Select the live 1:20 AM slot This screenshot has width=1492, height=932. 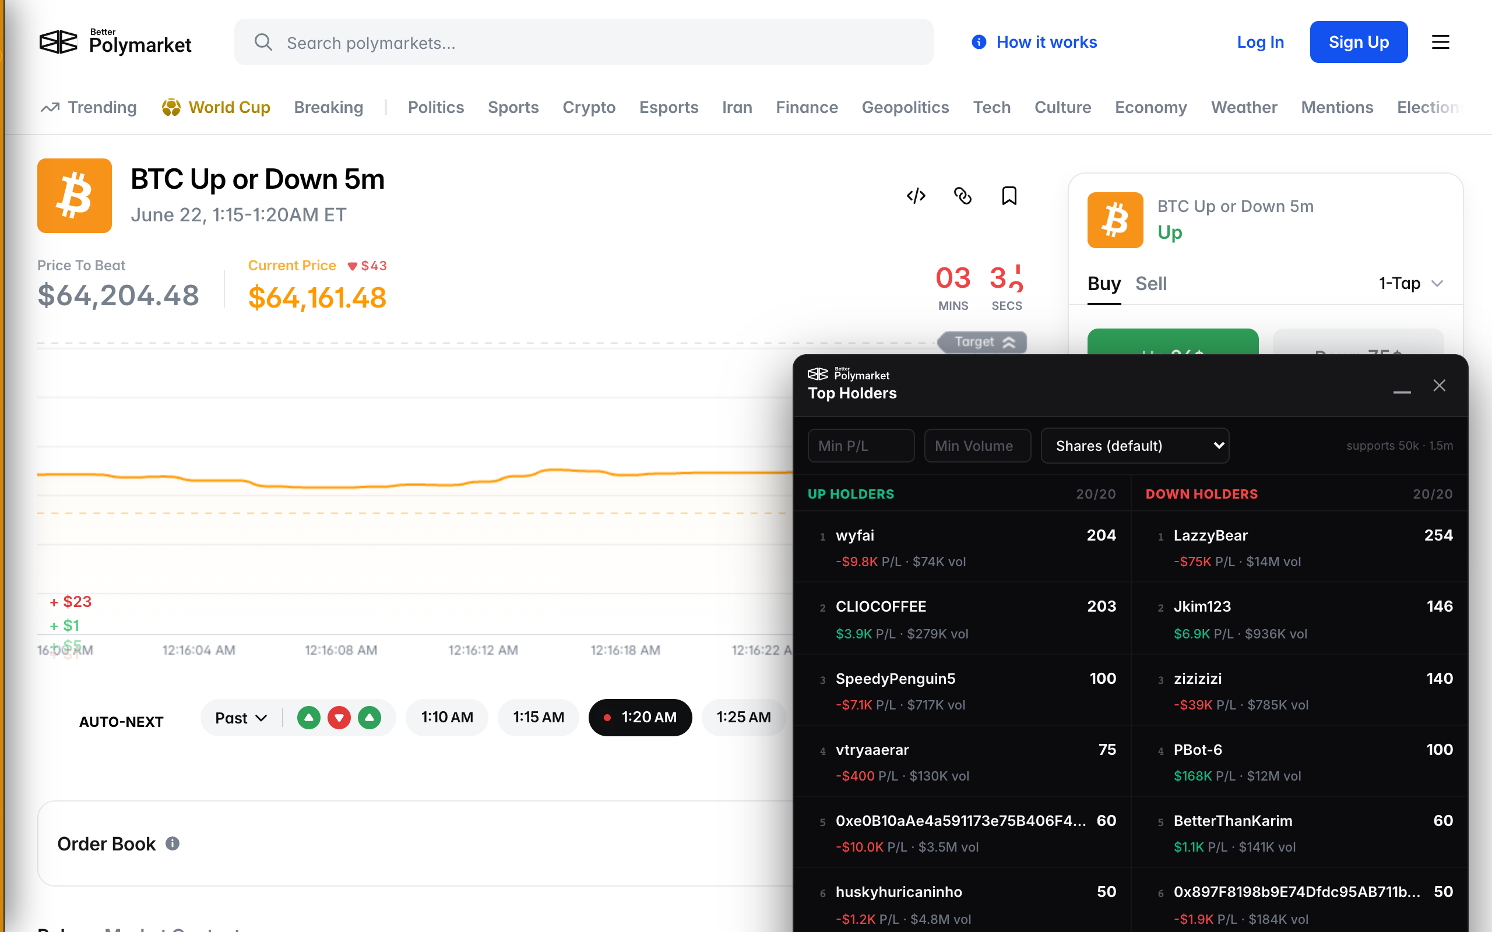(640, 718)
